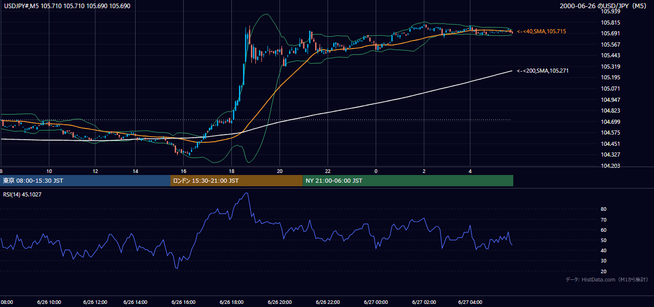Click hour label 18 on chart axis
The width and height of the screenshot is (654, 307).
[x=231, y=171]
